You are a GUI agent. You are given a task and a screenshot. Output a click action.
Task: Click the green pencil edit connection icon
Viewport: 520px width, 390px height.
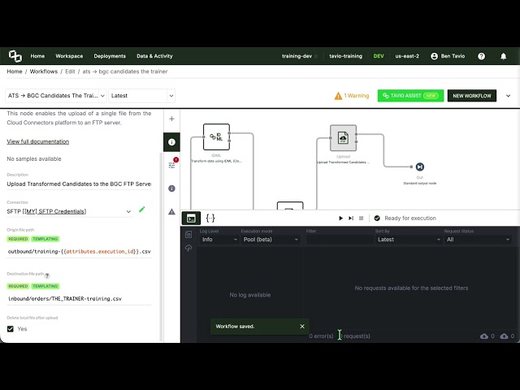click(x=142, y=210)
